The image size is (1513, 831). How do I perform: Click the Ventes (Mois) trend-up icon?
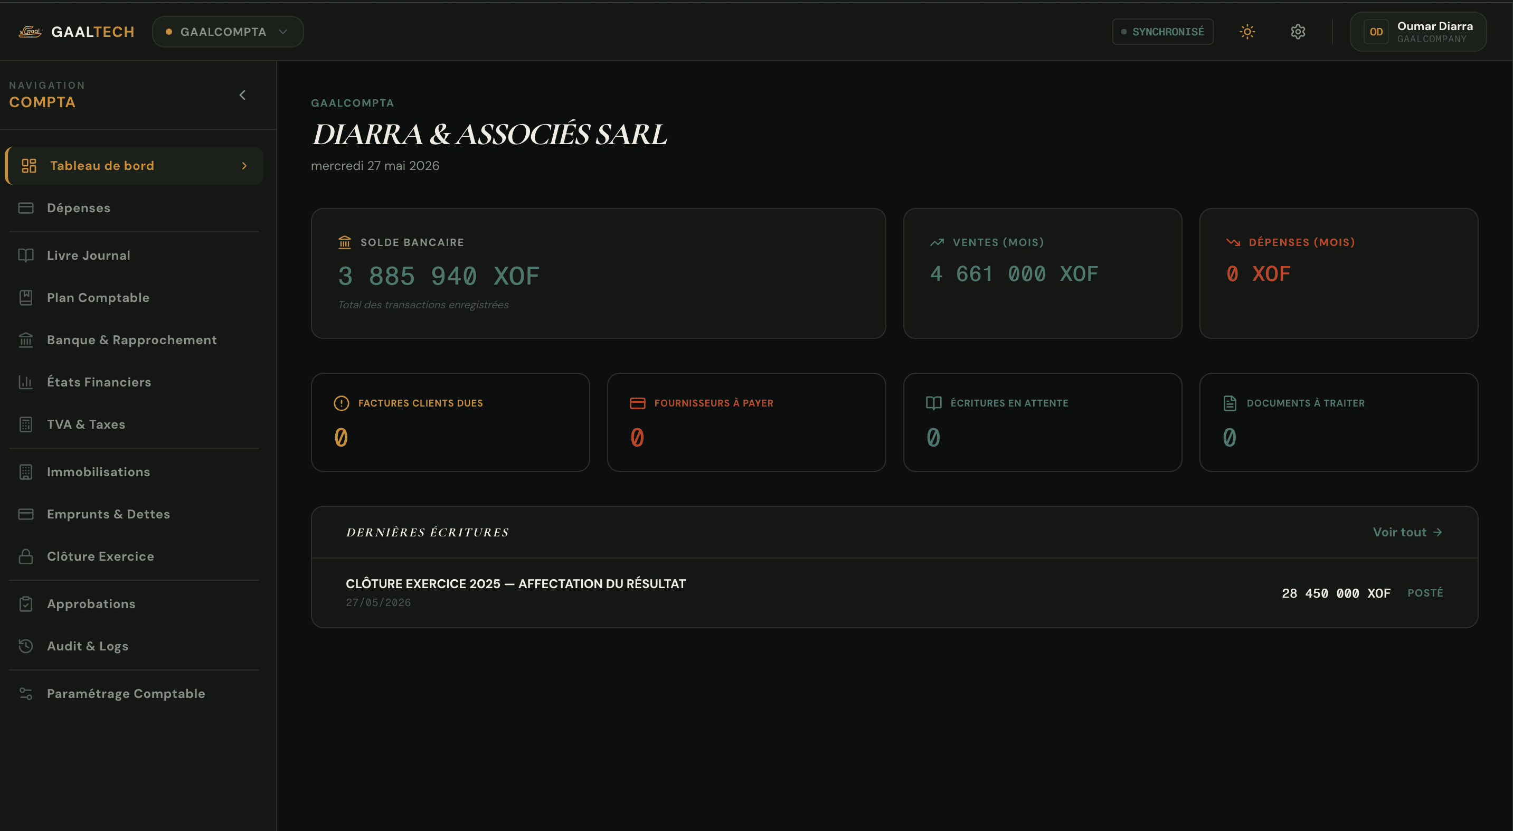click(x=938, y=242)
